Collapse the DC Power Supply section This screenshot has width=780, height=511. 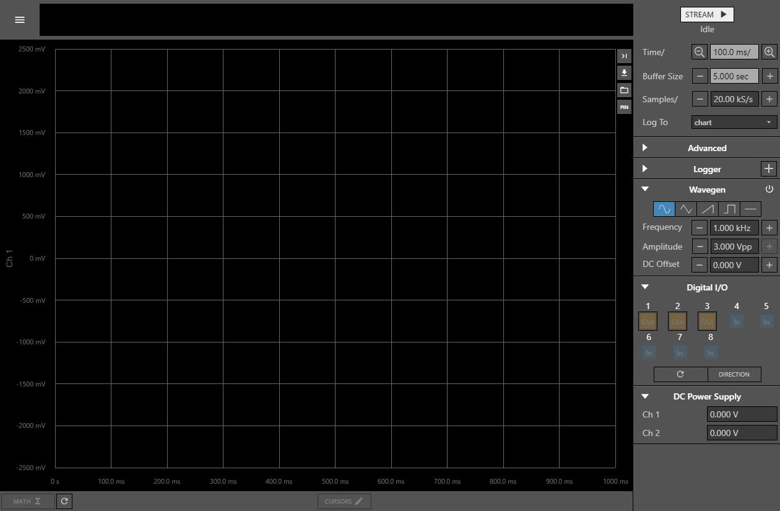(644, 396)
